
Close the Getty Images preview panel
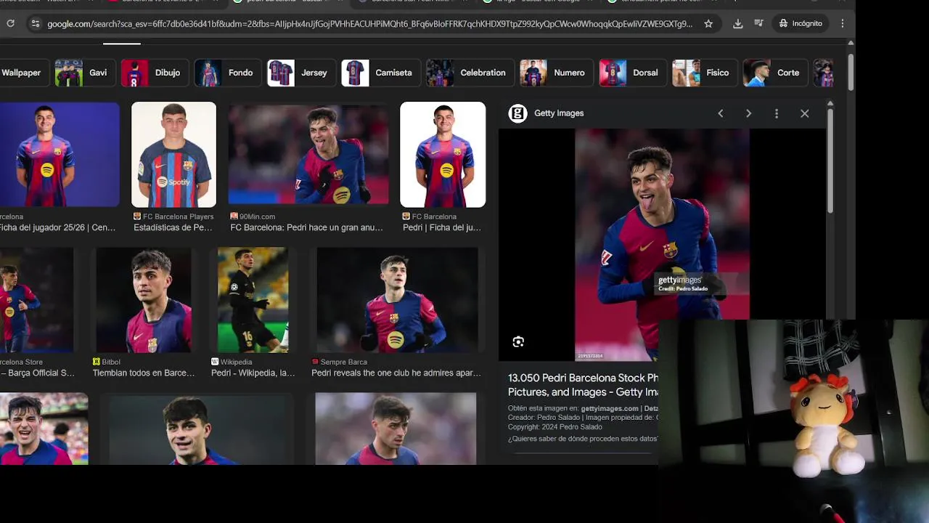point(804,113)
